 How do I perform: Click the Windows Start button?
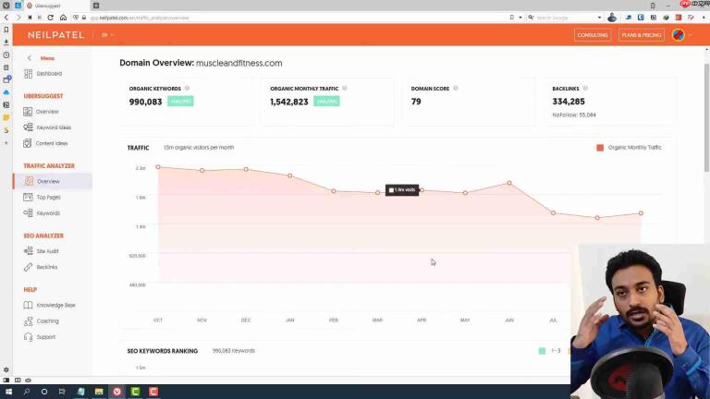pyautogui.click(x=8, y=392)
